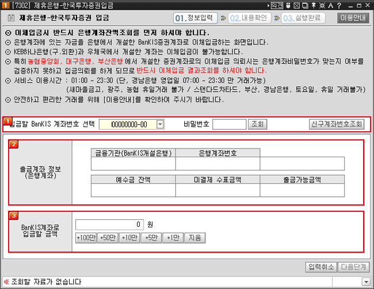The width and height of the screenshot is (374, 289).
Task: Add 500,000 won with +50만 button
Action: 108,238
